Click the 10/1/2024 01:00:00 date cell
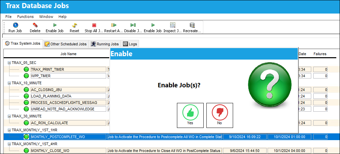The height and width of the screenshot is (154, 340). point(290,137)
